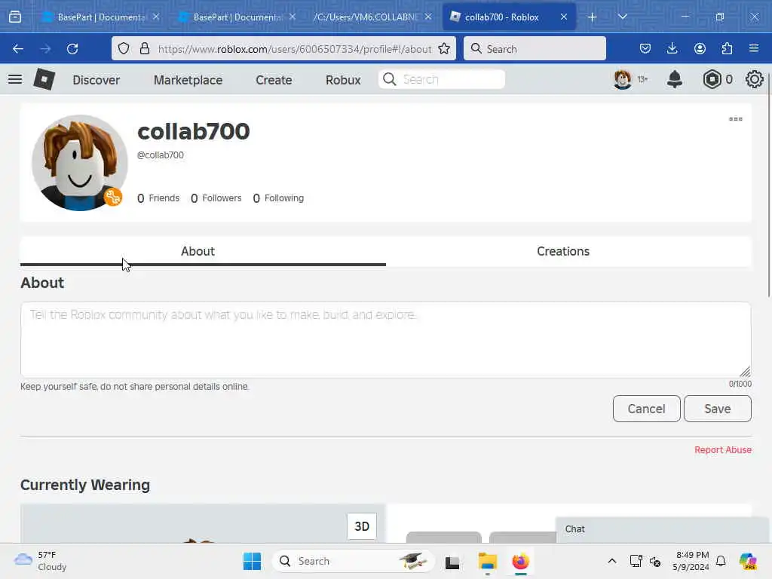Click the Firefox toolbar Search box
Image resolution: width=772 pixels, height=579 pixels.
[535, 49]
